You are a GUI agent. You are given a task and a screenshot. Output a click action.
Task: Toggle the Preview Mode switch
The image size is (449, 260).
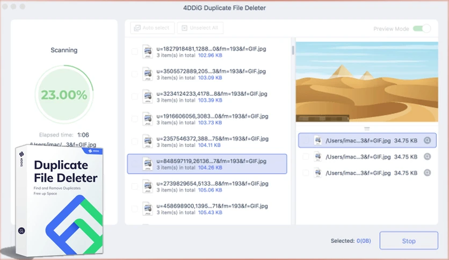(422, 28)
